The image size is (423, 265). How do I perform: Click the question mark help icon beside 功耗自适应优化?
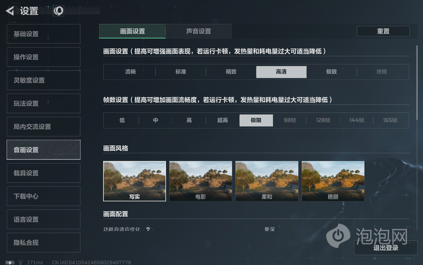point(148,229)
